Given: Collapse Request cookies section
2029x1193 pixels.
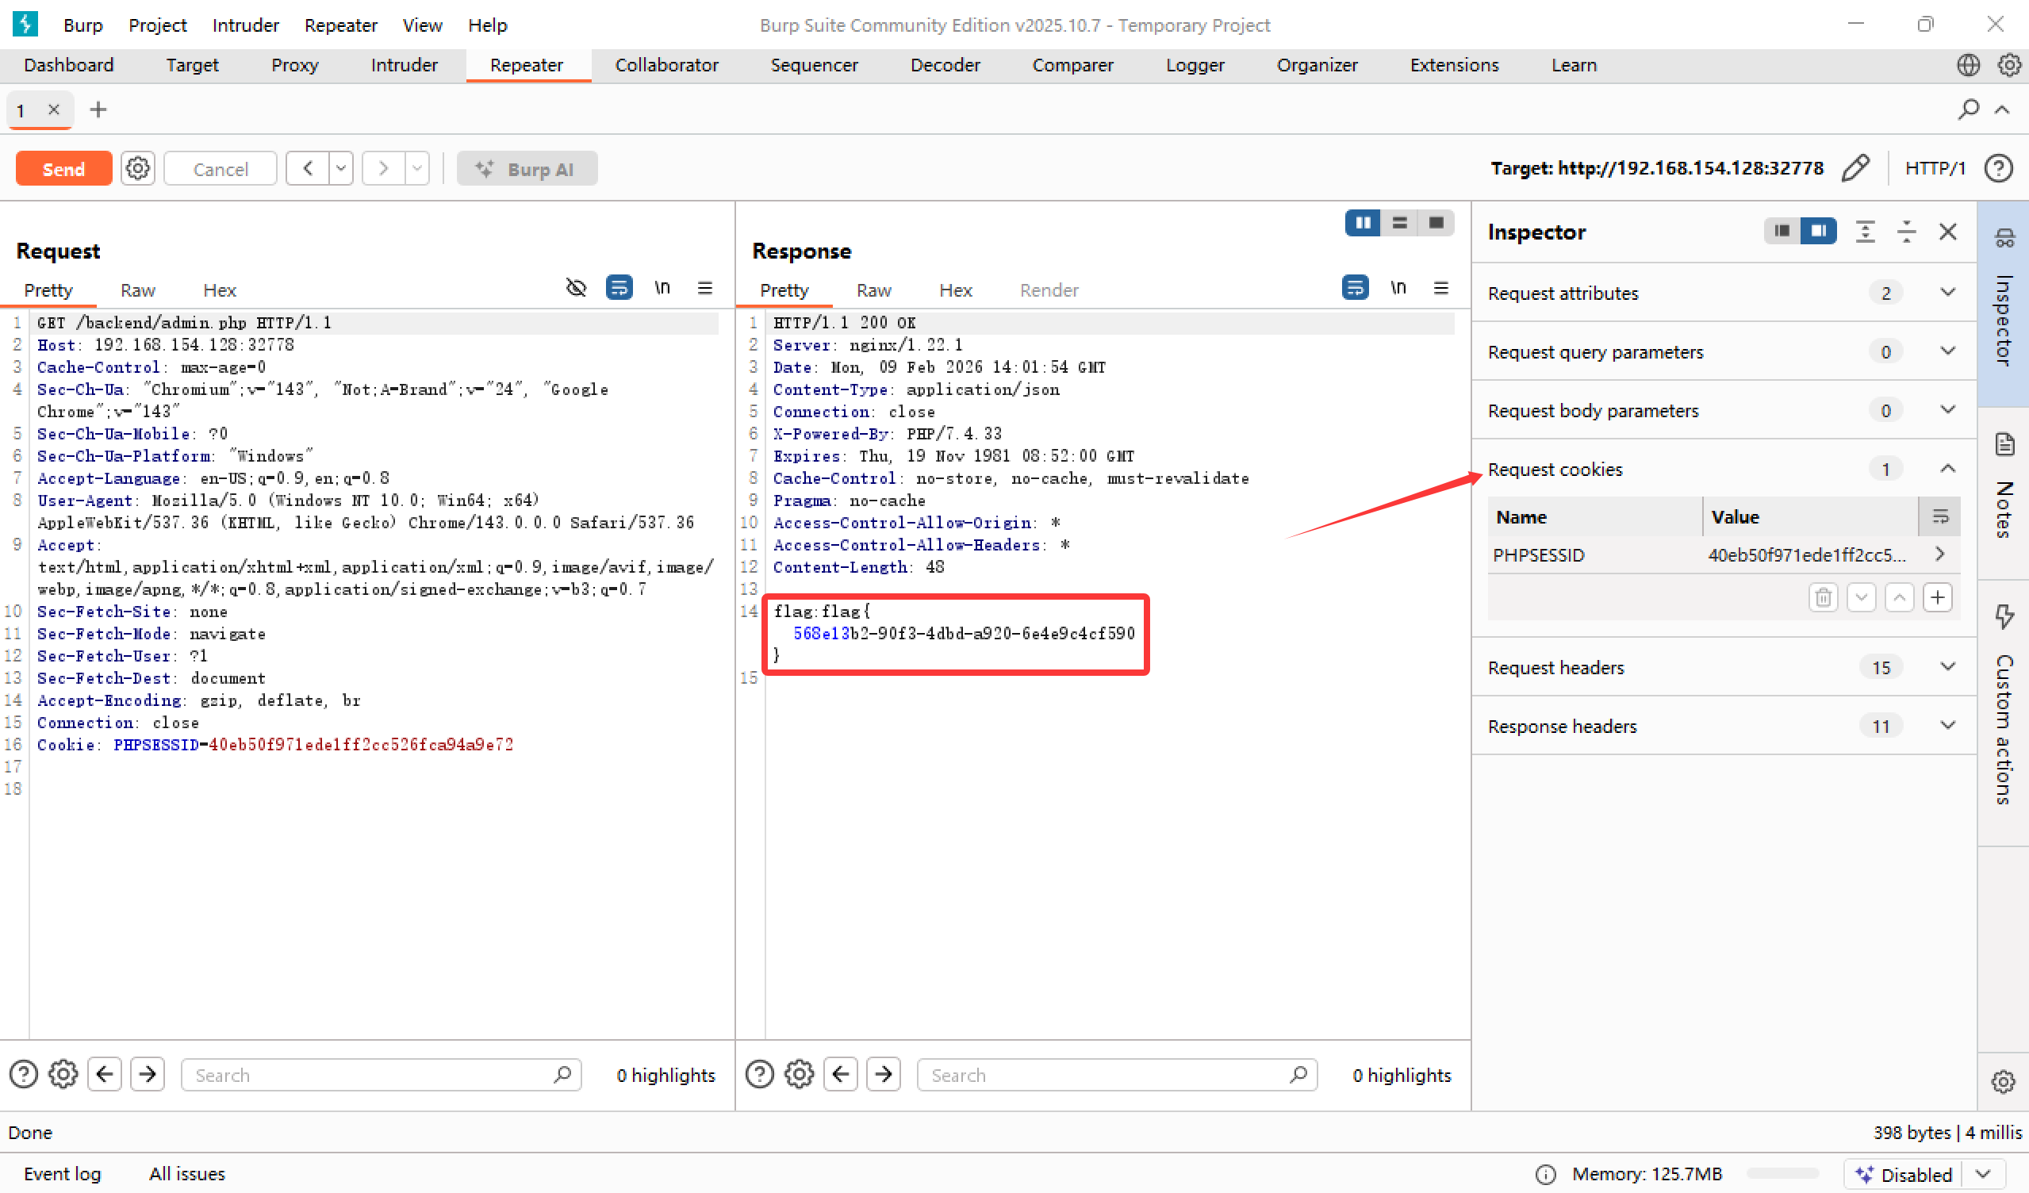Looking at the screenshot, I should pyautogui.click(x=1947, y=470).
